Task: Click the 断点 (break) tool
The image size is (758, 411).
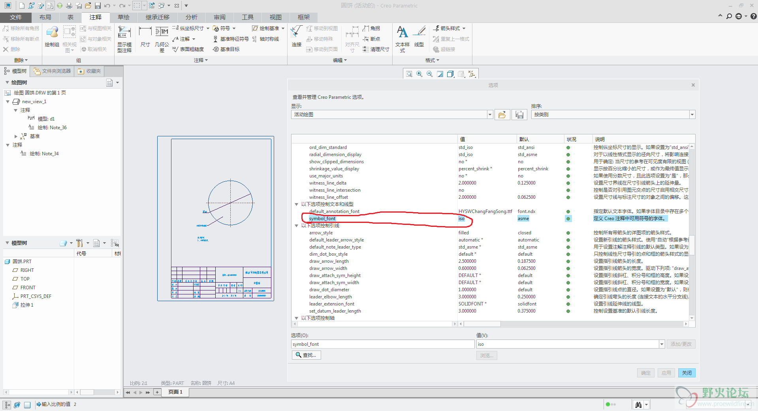Action: point(371,39)
